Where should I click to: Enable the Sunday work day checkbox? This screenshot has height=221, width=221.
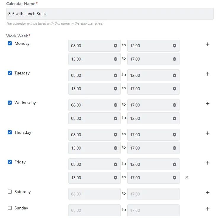(x=10, y=208)
